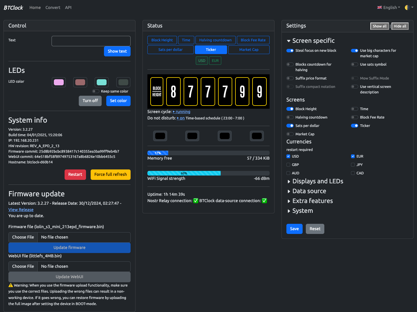Click the firmware warning triangle icon
This screenshot has width=417, height=312.
click(x=11, y=285)
